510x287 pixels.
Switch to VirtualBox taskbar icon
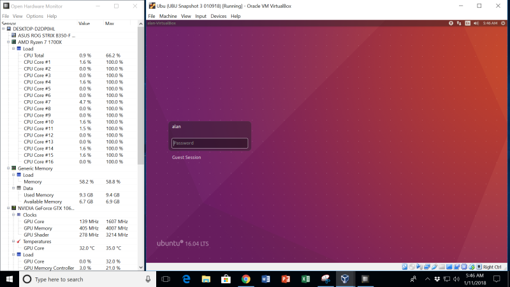click(x=345, y=279)
